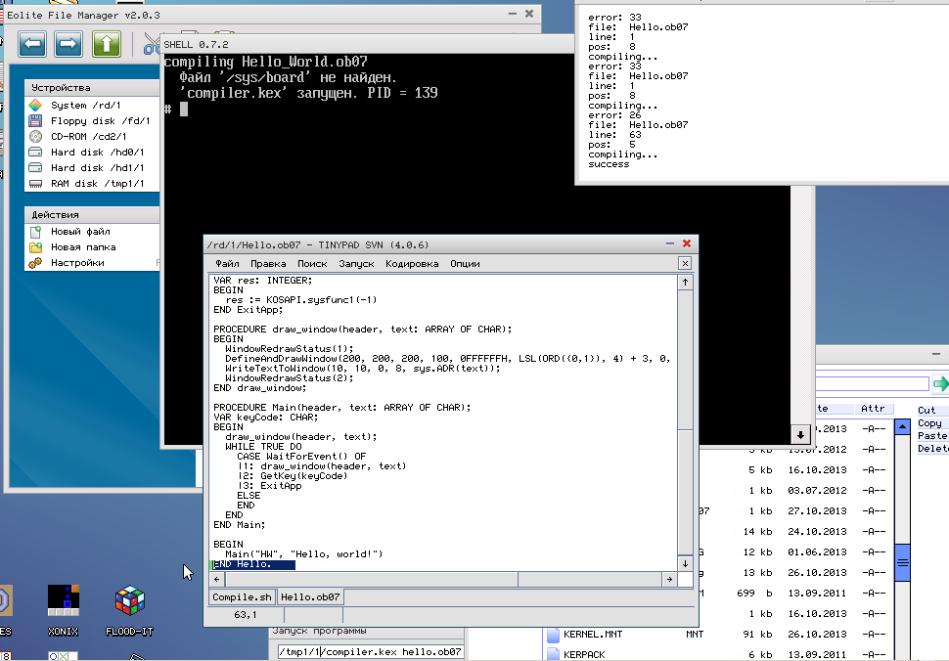Click the forward arrow in Eolite
This screenshot has height=661, width=949.
tap(68, 44)
